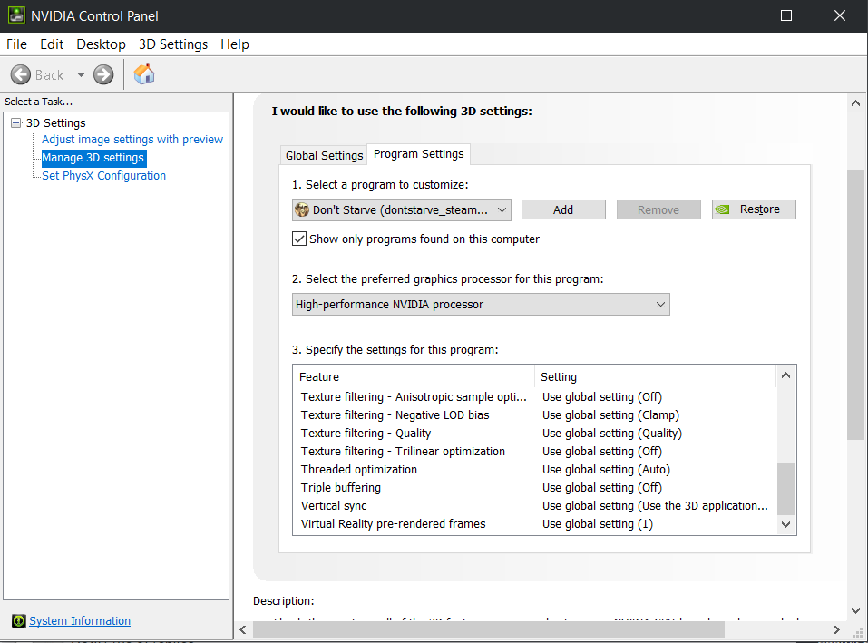Click the Use global setting (Auto) value

tap(606, 470)
